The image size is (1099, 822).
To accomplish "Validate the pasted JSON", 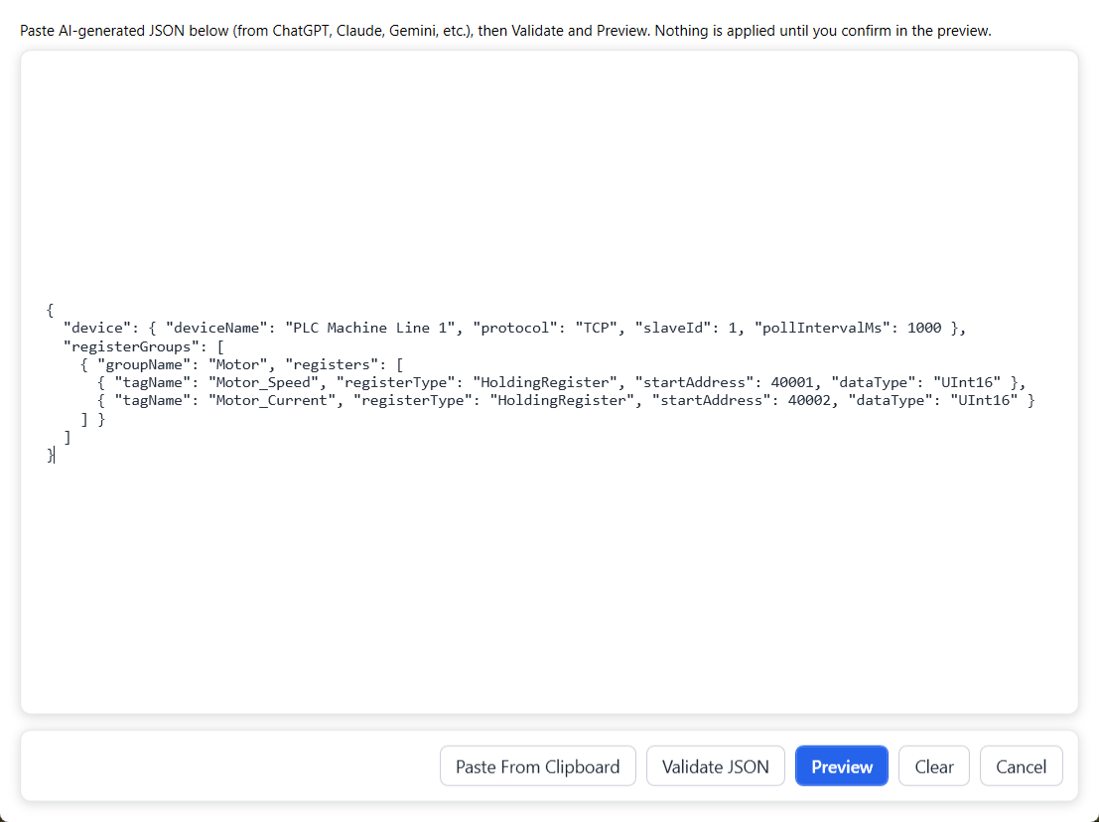I will tap(715, 766).
